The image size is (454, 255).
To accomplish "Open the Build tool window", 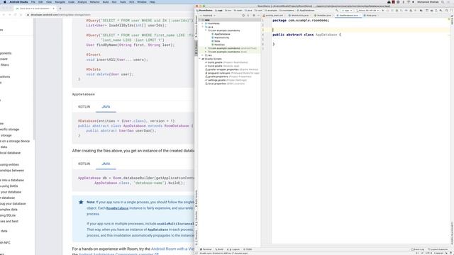I will point(219,249).
